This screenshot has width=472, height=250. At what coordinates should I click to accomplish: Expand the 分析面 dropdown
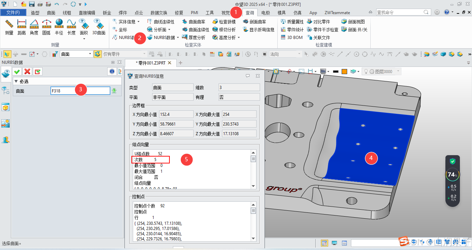pos(169,30)
